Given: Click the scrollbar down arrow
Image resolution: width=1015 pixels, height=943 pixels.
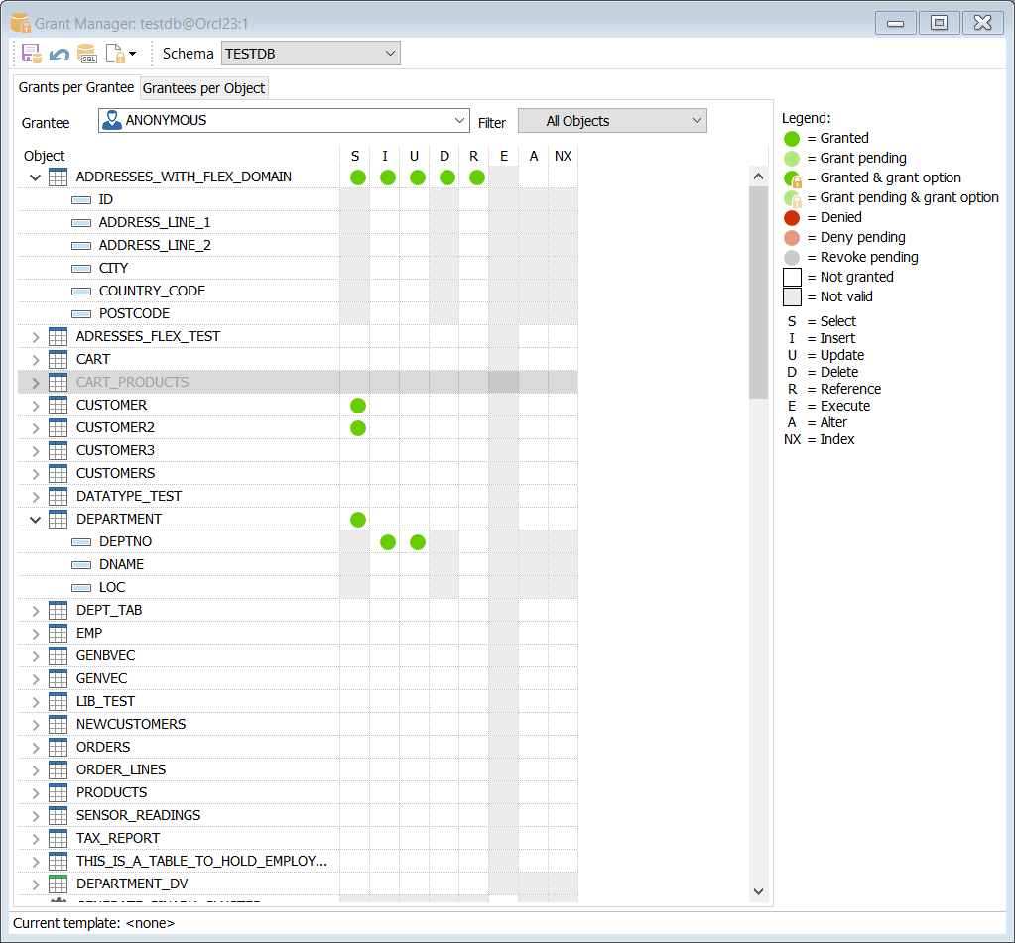Looking at the screenshot, I should [x=758, y=891].
